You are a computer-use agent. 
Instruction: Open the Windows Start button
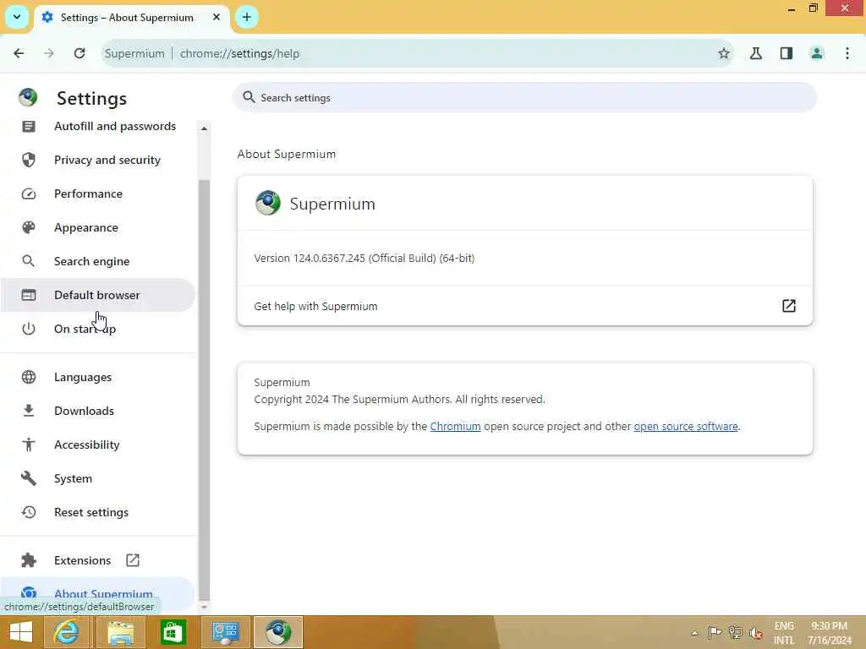click(21, 632)
